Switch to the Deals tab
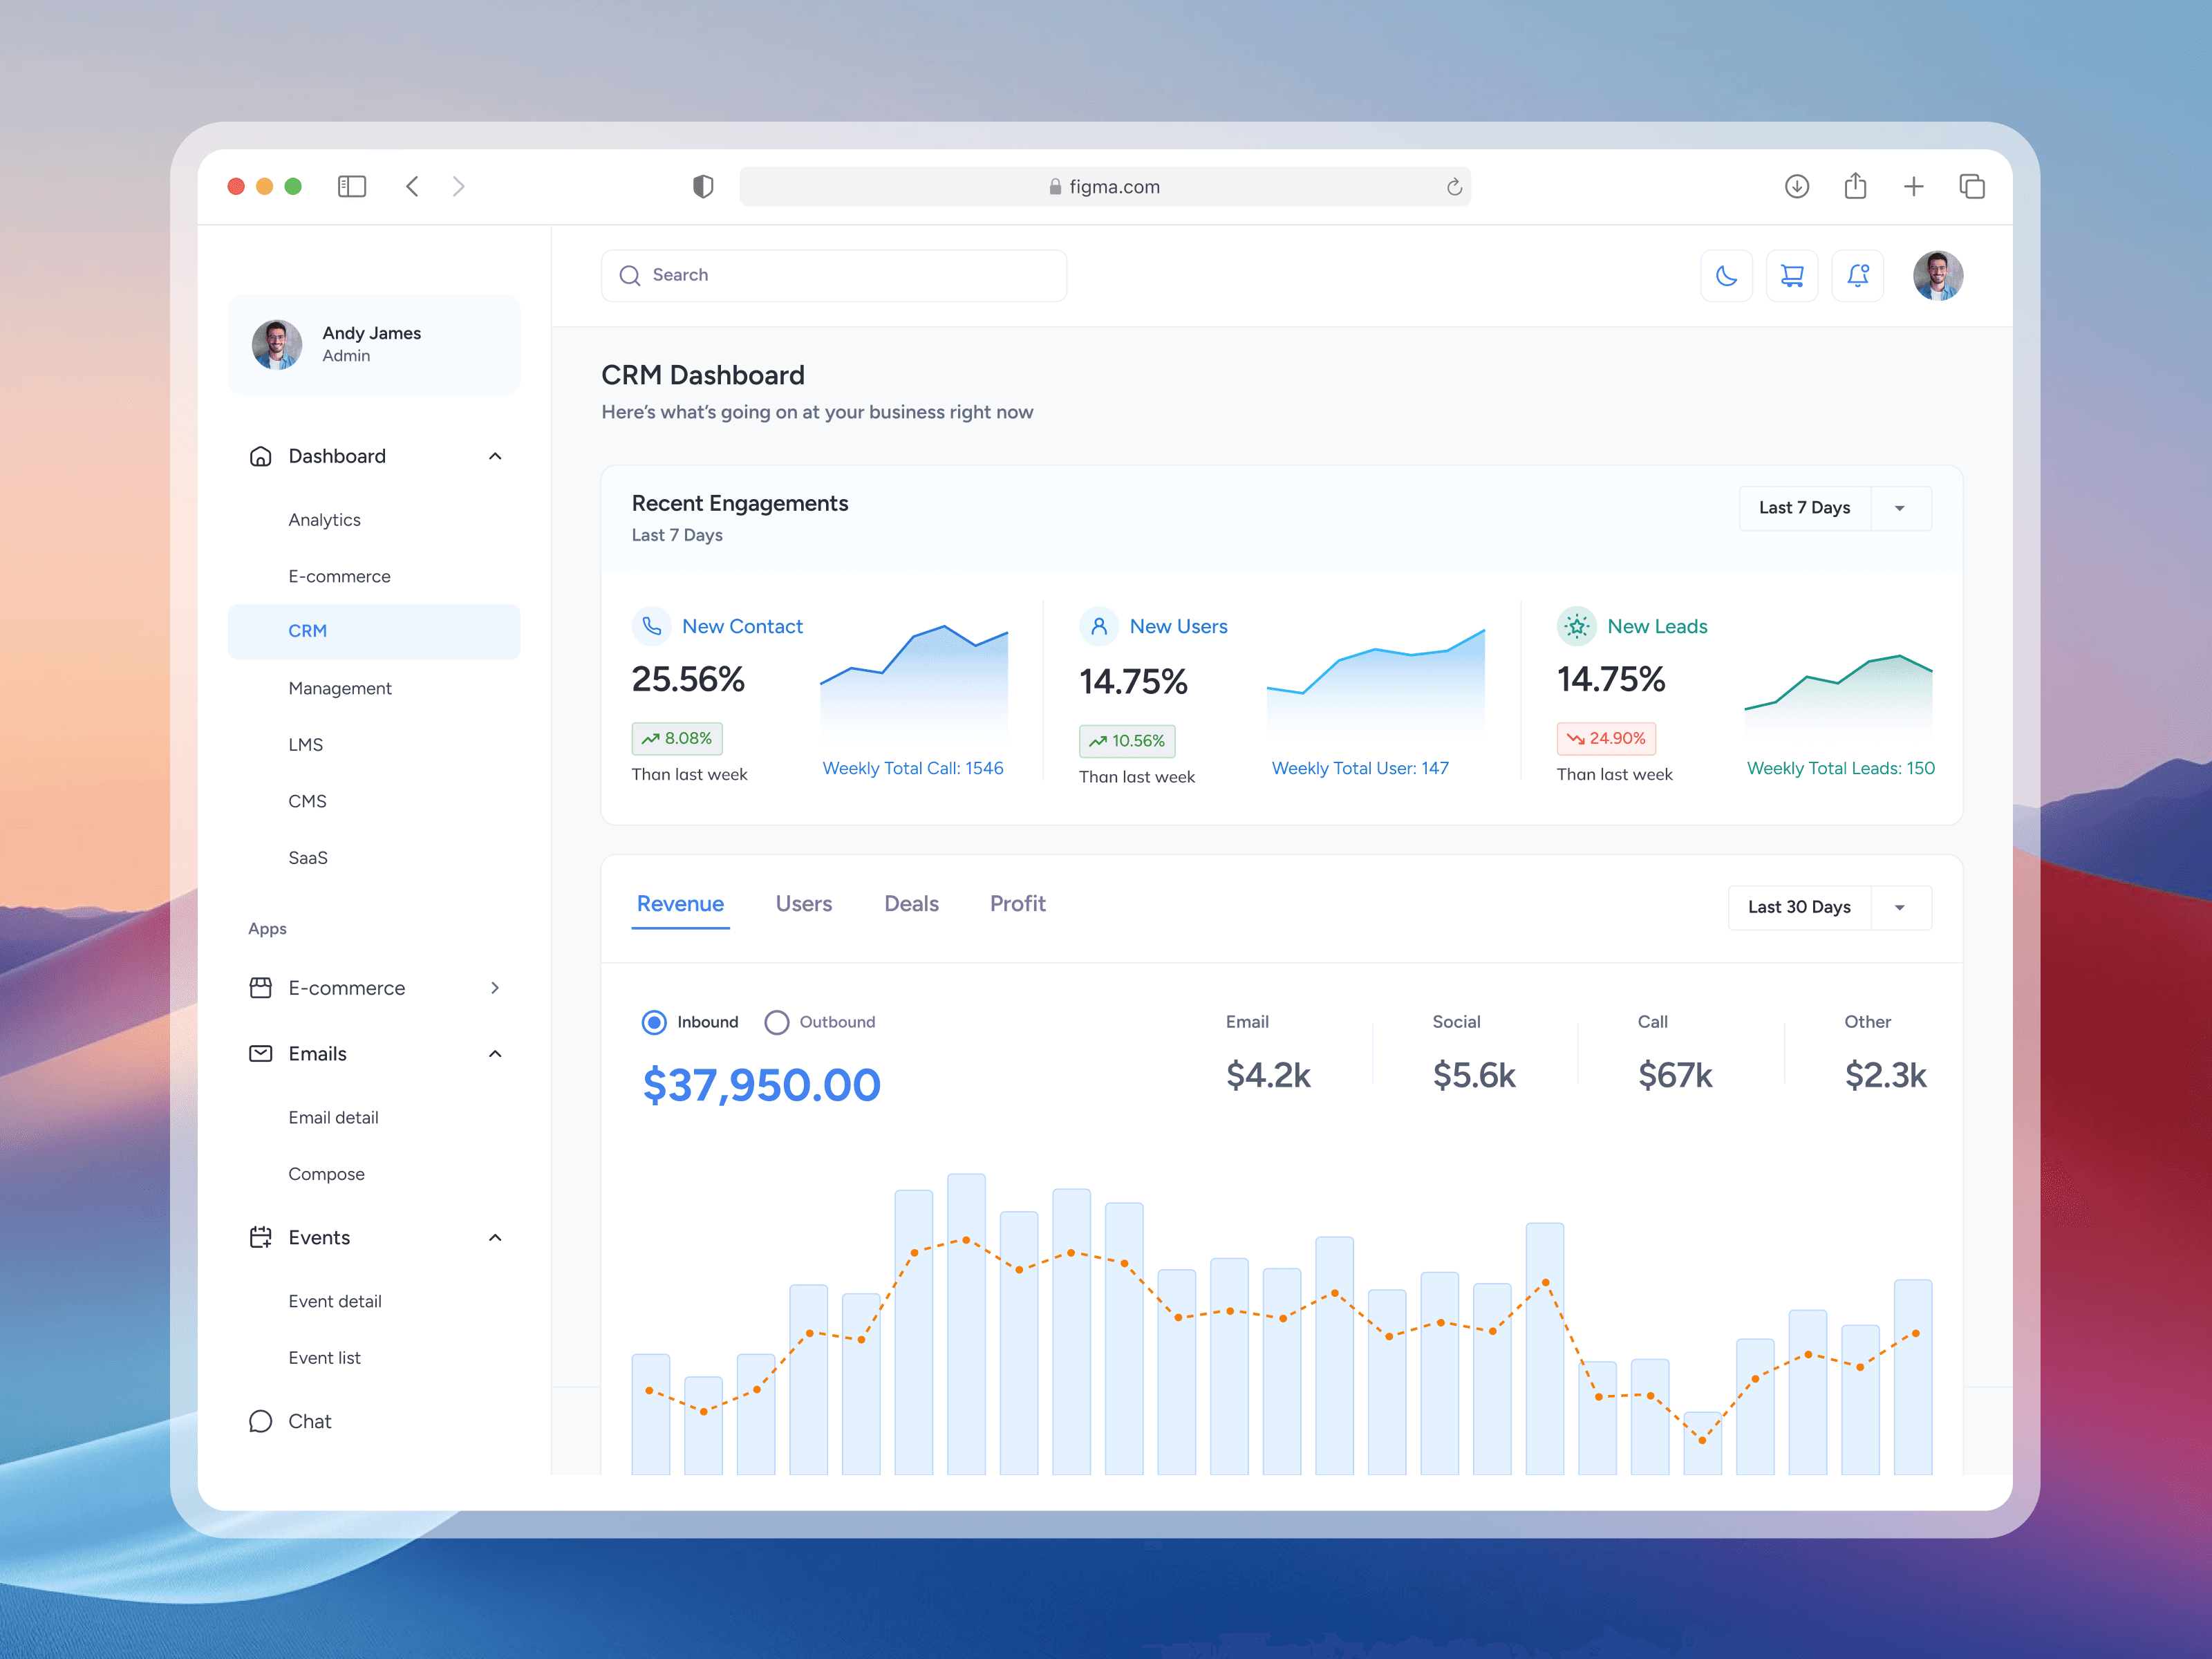 click(911, 904)
